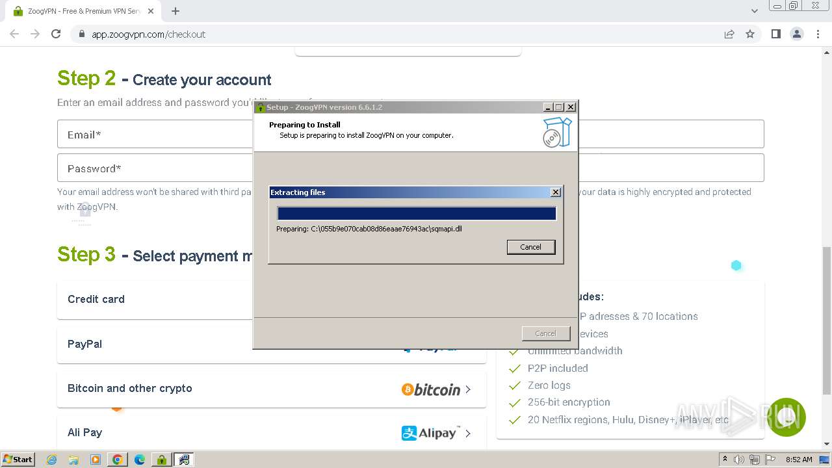Click the '256-bit encryption' feature line
This screenshot has width=832, height=468.
(569, 402)
